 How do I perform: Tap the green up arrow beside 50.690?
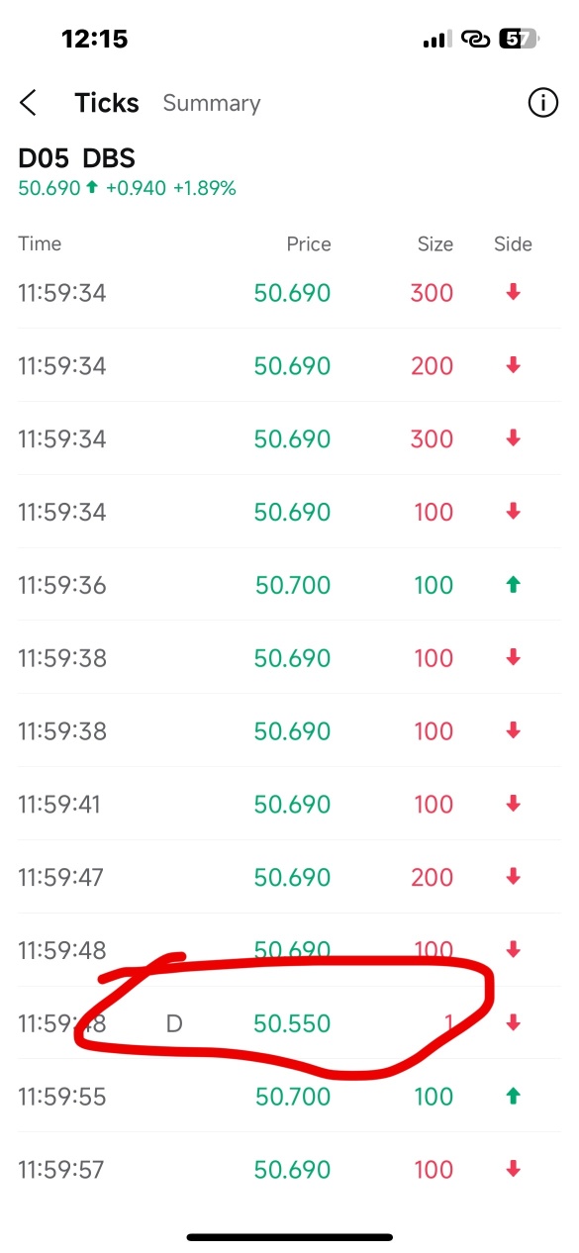92,187
